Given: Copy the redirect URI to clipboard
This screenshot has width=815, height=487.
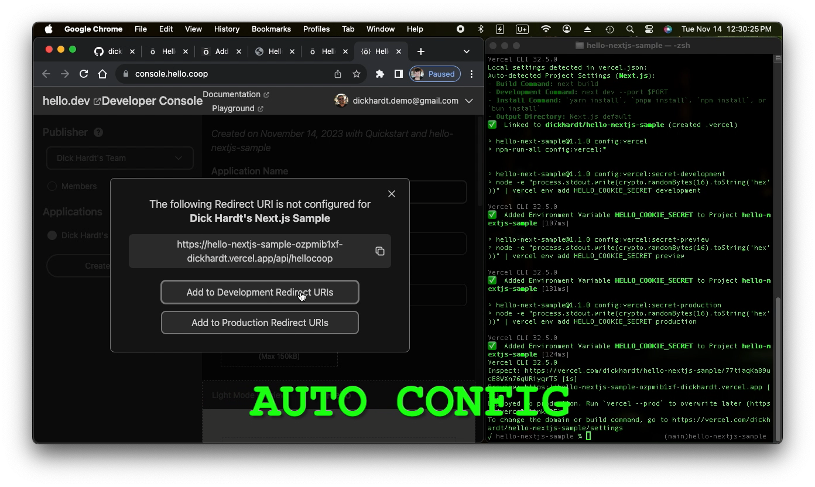Looking at the screenshot, I should tap(380, 251).
